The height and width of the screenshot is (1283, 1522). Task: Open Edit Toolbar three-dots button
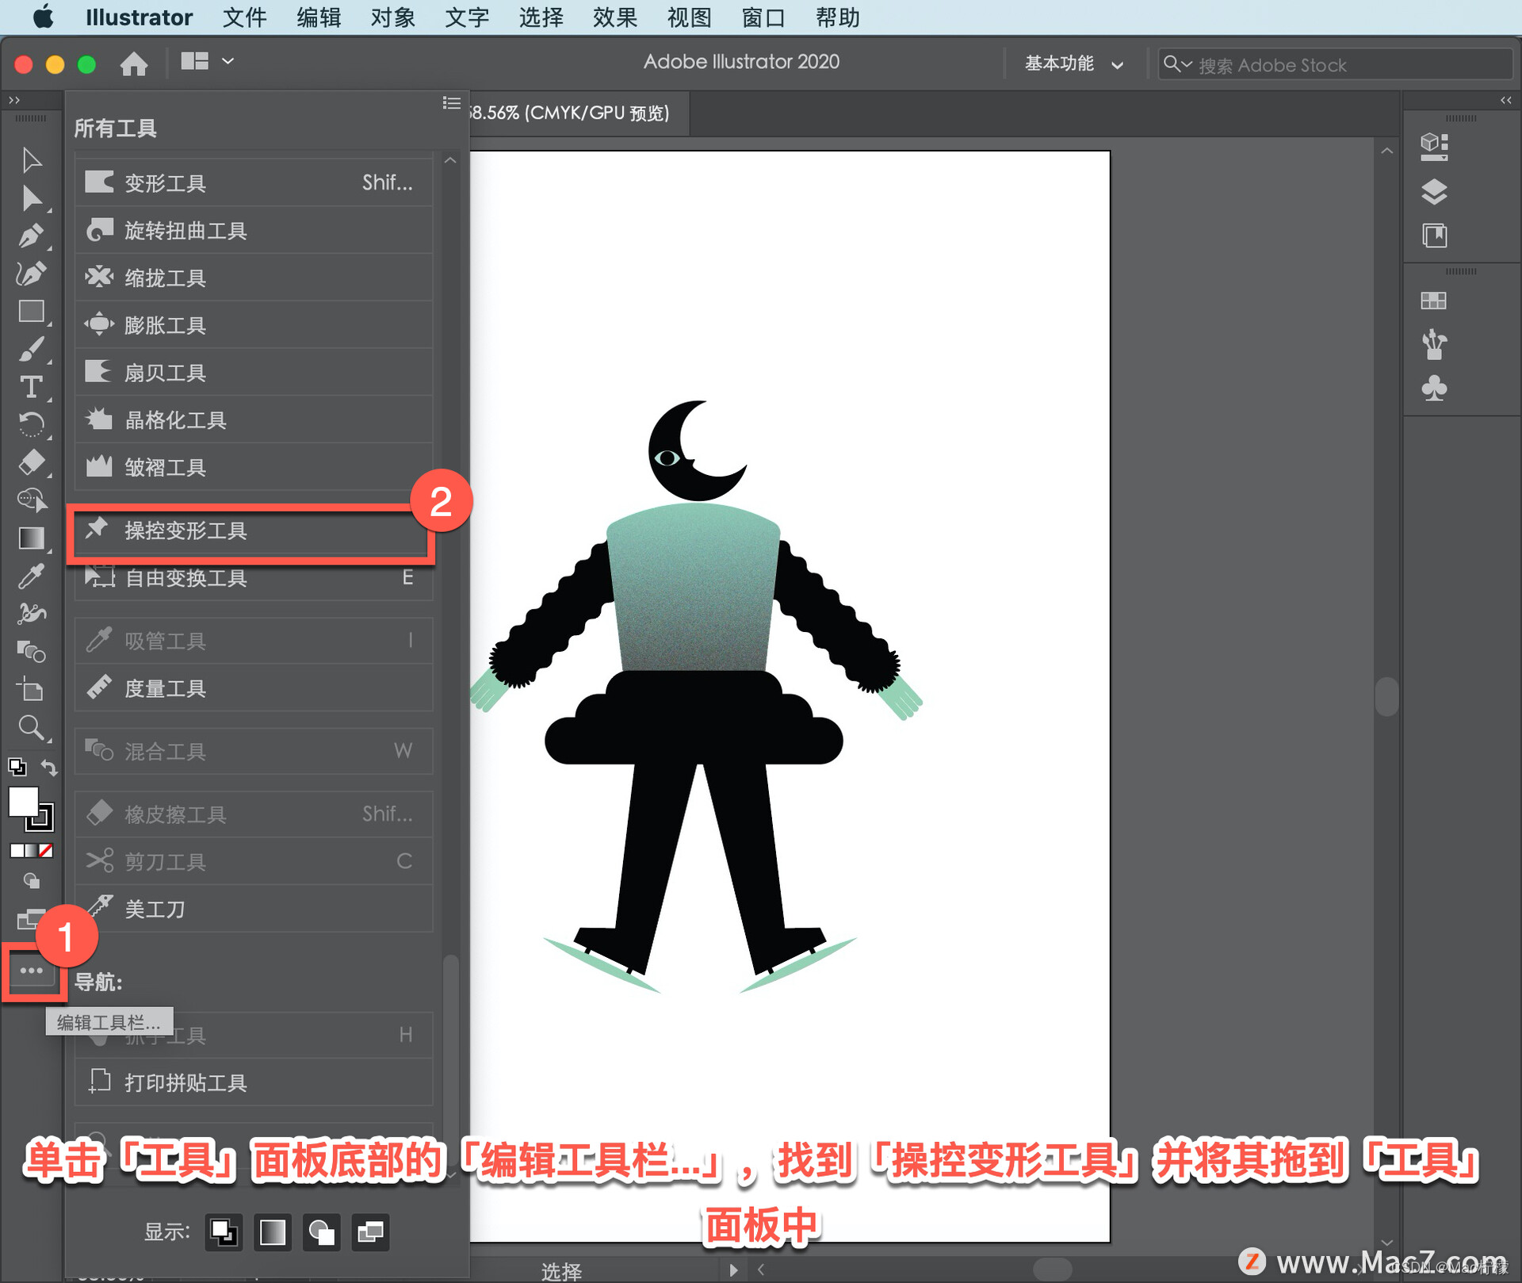click(x=31, y=971)
